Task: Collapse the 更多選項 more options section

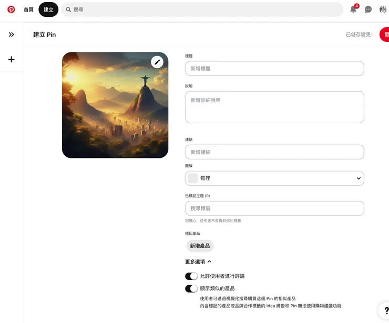Action: (x=198, y=262)
